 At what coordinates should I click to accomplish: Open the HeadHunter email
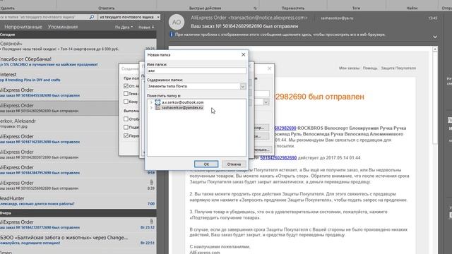tap(78, 200)
